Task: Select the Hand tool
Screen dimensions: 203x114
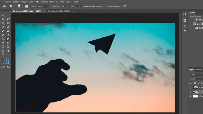Action: (x=8, y=51)
